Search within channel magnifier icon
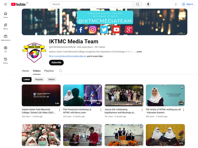This screenshot has width=198, height=148. pos(60,71)
